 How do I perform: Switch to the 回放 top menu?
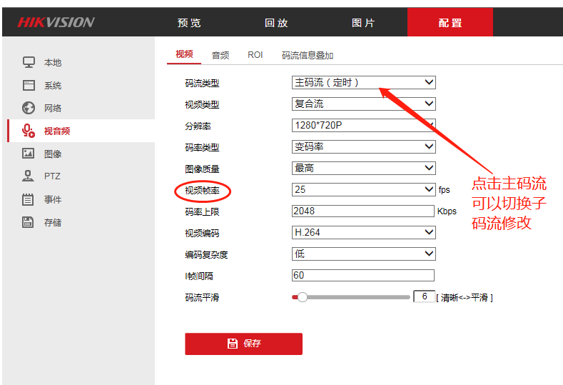[x=276, y=23]
